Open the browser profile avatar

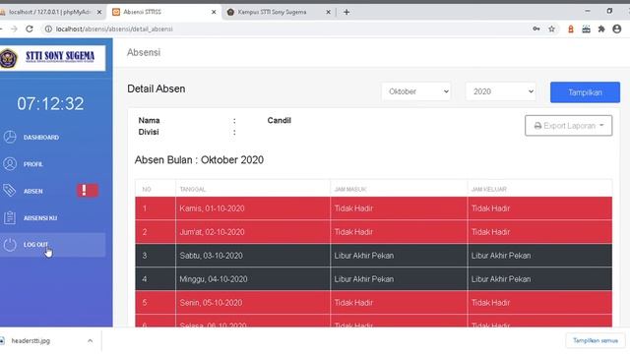point(617,29)
